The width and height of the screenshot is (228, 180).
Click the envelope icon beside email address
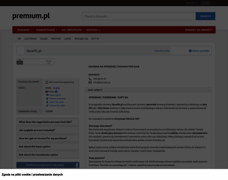pos(90,82)
